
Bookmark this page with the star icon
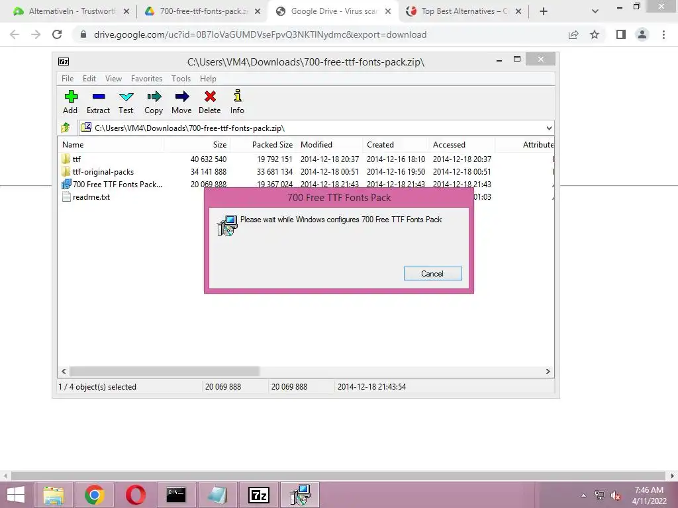click(x=595, y=34)
